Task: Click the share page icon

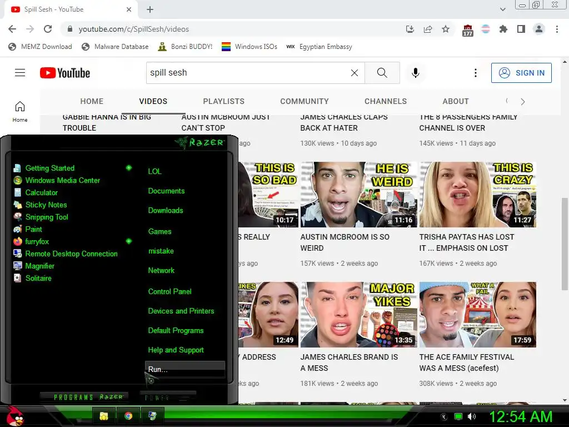Action: (428, 29)
